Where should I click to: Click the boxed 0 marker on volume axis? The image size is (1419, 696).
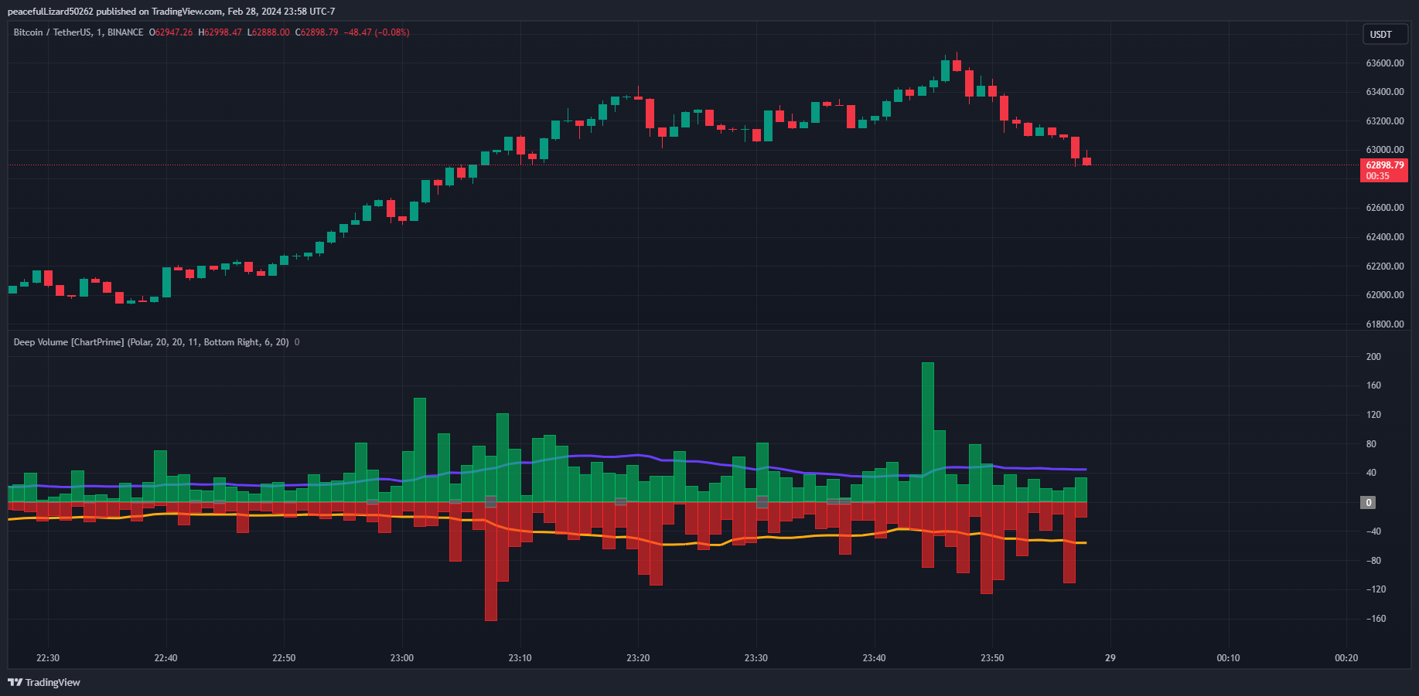pyautogui.click(x=1369, y=503)
